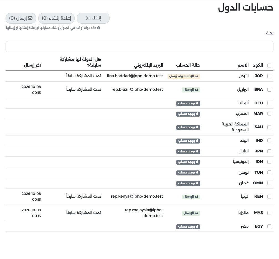Click the email rep.malaysia@ipho-demo.test
Viewport: 279px width, 259px height.
click(144, 213)
